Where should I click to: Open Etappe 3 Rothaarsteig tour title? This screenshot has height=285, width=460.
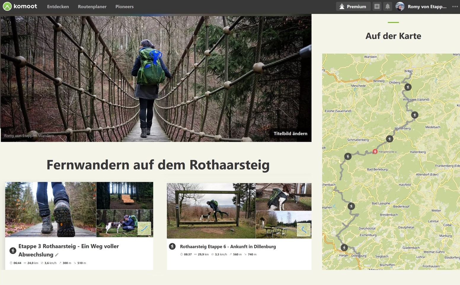pos(68,250)
